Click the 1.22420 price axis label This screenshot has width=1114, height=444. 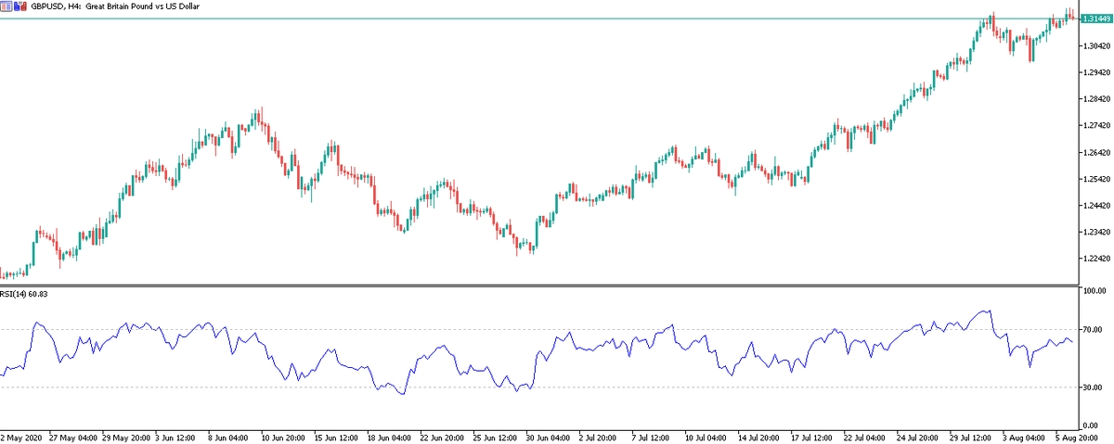tap(1094, 259)
